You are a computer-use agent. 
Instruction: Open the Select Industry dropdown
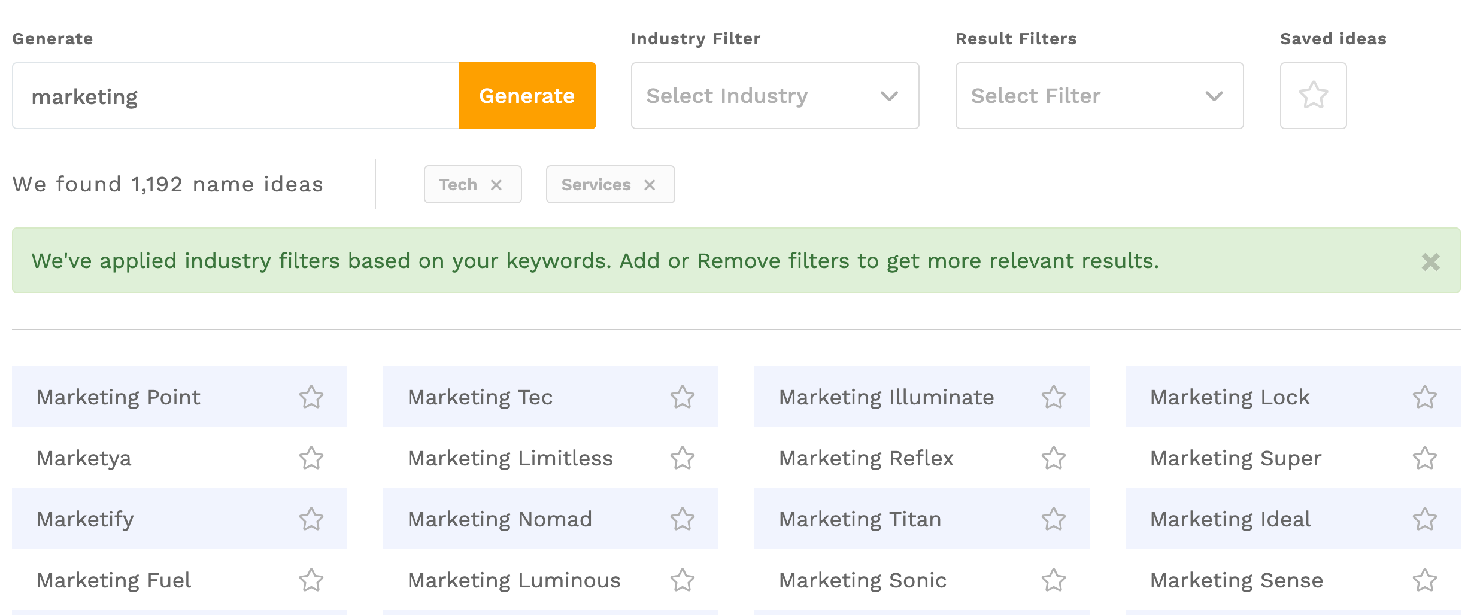775,96
